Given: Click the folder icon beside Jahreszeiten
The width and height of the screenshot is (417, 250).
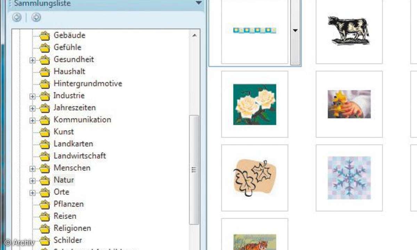Looking at the screenshot, I should tap(45, 108).
